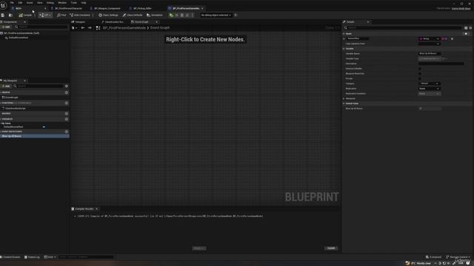Open the debug object selector dropdown

pos(216,15)
